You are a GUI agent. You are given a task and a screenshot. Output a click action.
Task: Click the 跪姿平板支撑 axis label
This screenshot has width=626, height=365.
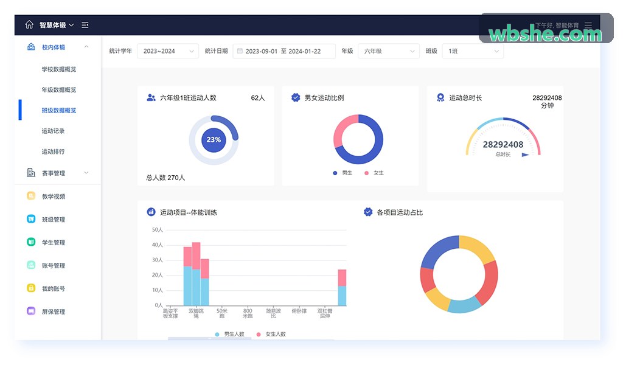point(170,313)
